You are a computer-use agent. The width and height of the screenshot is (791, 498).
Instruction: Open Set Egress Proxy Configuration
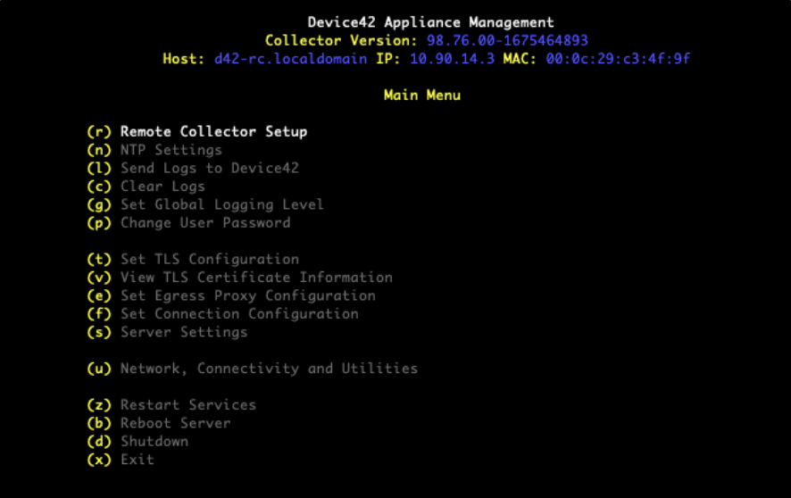pos(231,295)
